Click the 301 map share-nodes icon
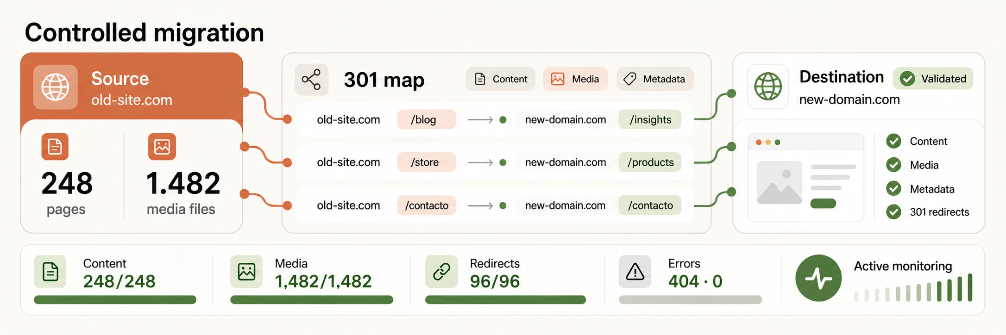 [x=311, y=80]
